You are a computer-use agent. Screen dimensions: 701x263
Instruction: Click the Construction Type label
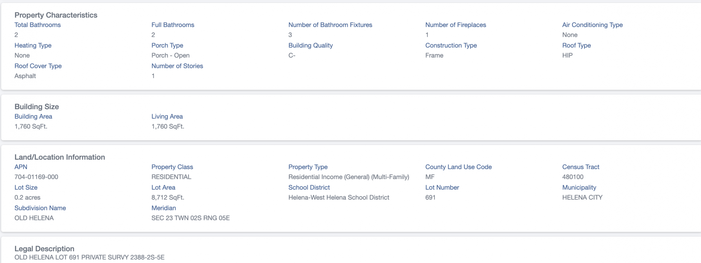(x=451, y=45)
